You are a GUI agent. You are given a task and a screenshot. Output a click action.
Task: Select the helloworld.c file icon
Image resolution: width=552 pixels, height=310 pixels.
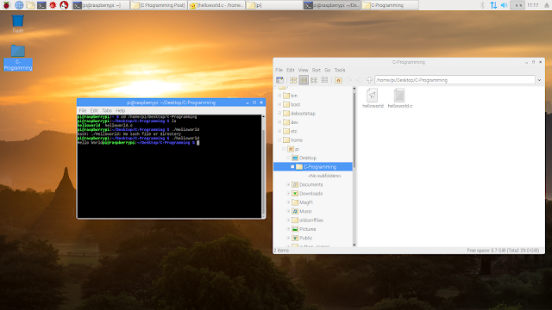click(x=399, y=98)
